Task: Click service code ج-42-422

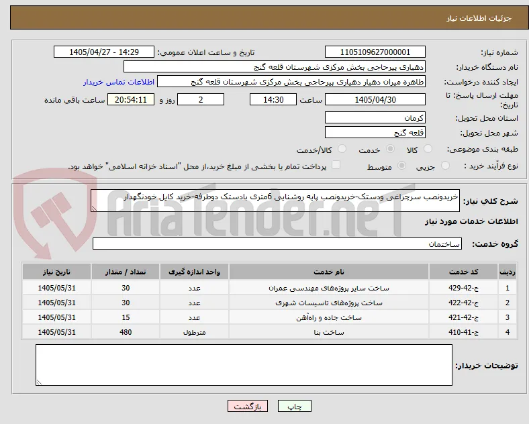Action: tap(464, 303)
